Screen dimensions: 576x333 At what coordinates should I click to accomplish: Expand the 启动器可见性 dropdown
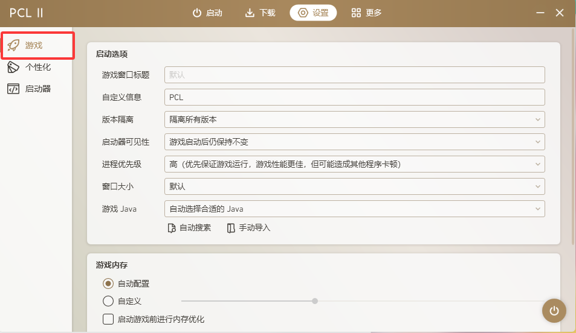coord(355,142)
